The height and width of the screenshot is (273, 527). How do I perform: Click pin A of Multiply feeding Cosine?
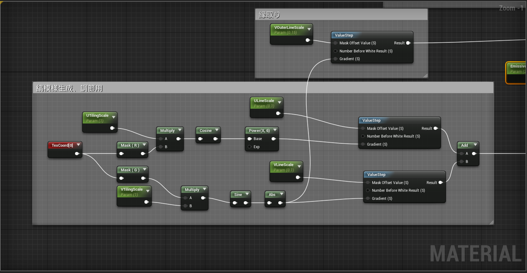pos(161,139)
